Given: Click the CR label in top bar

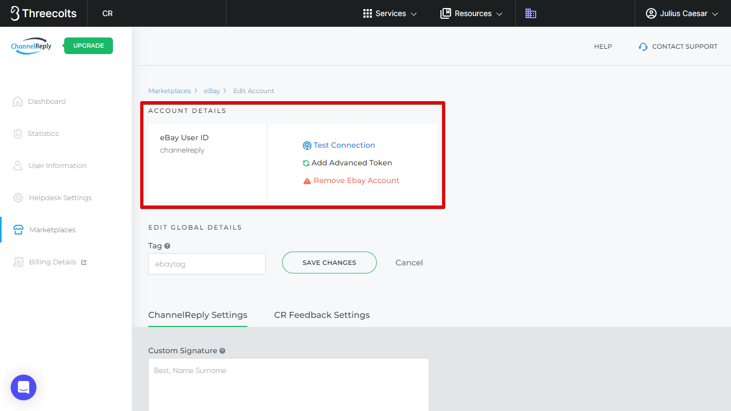Looking at the screenshot, I should tap(108, 13).
